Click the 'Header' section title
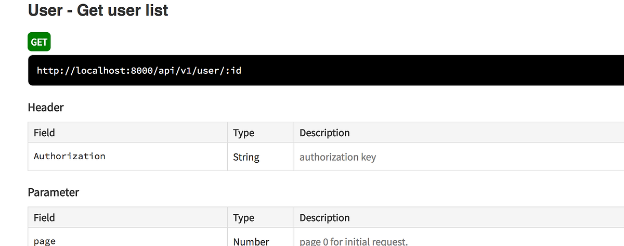Viewport: 624px width, 246px height. pos(46,107)
